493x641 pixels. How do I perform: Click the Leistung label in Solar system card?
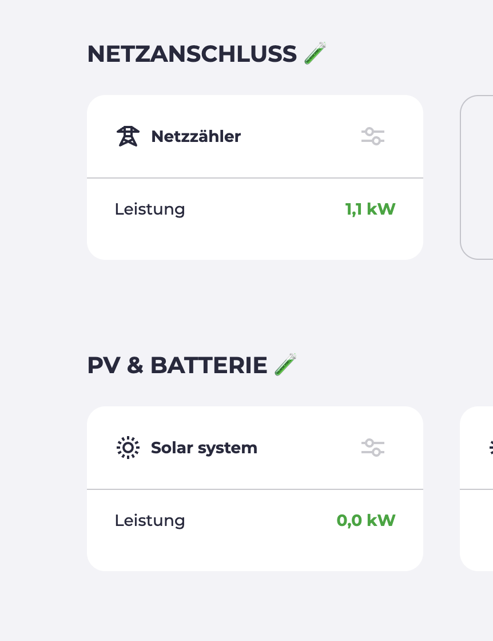click(150, 520)
